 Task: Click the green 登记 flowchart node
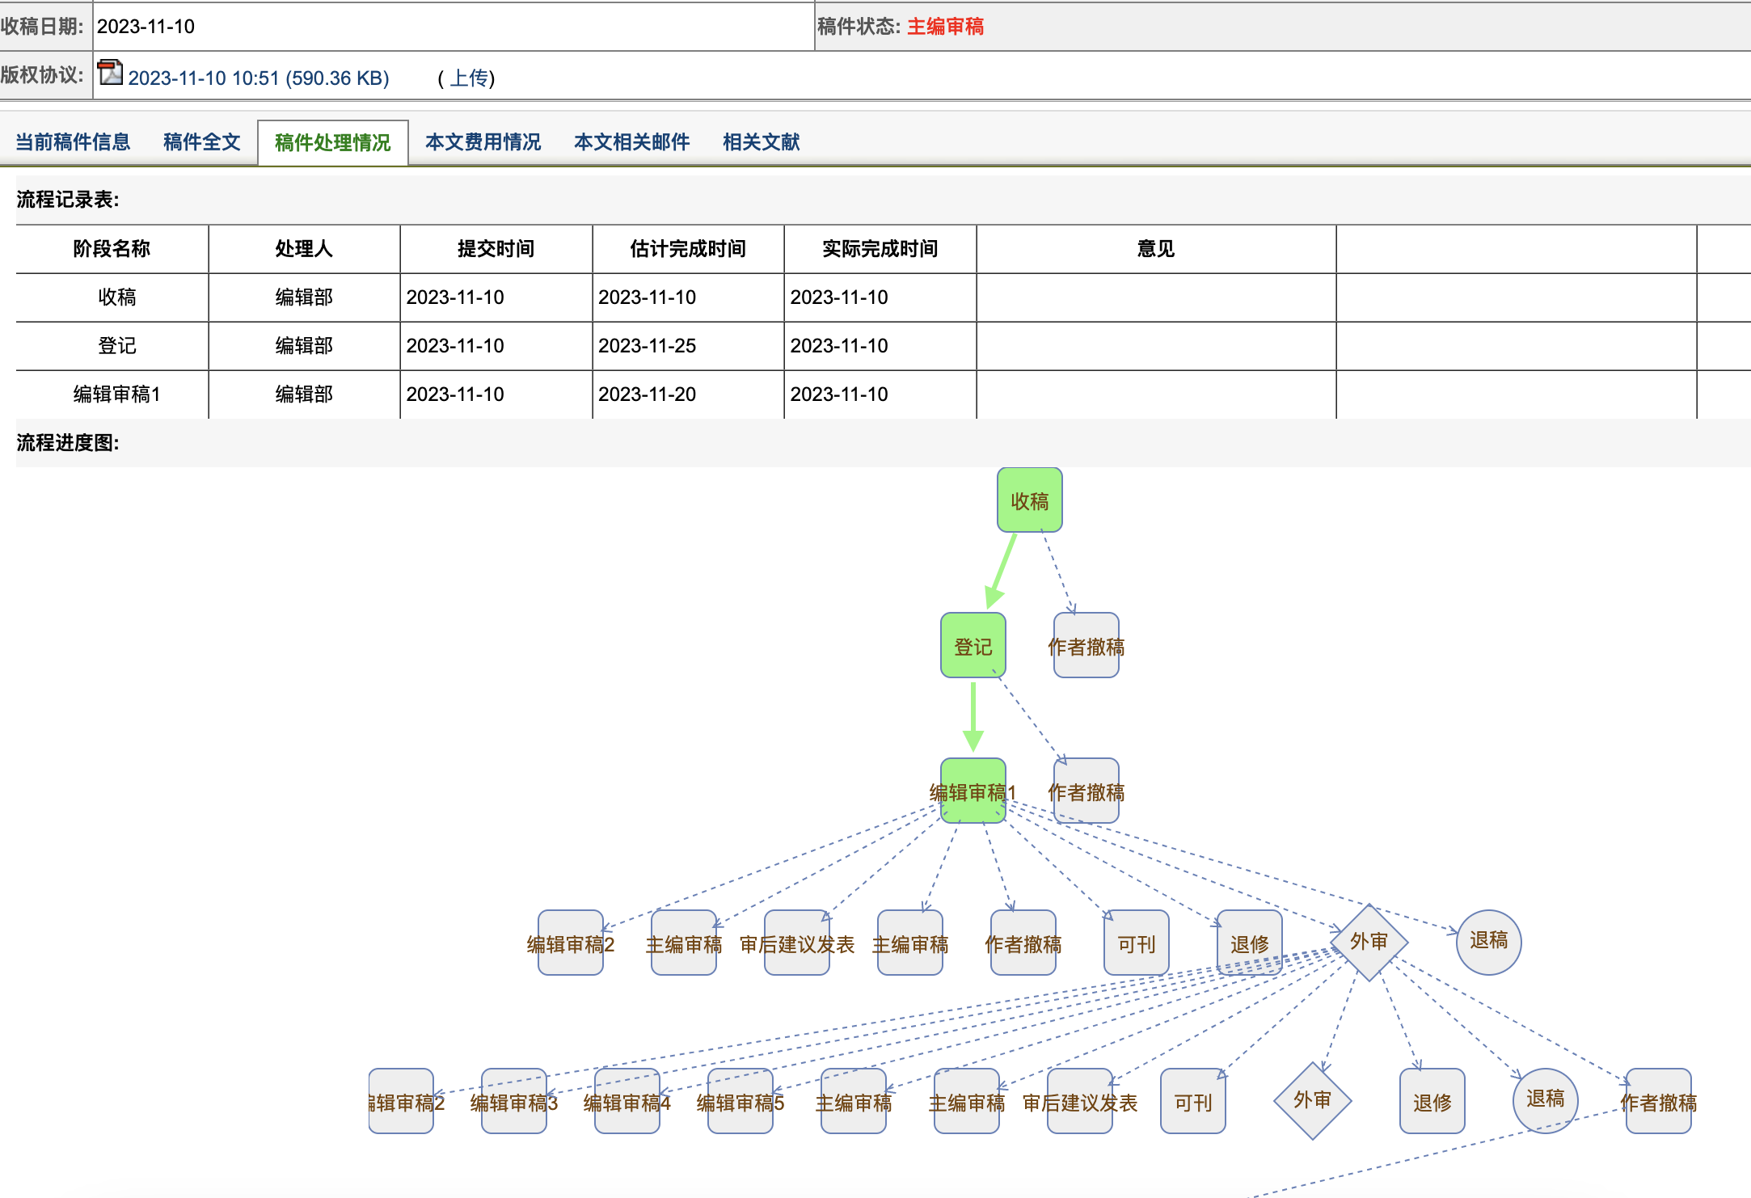973,645
